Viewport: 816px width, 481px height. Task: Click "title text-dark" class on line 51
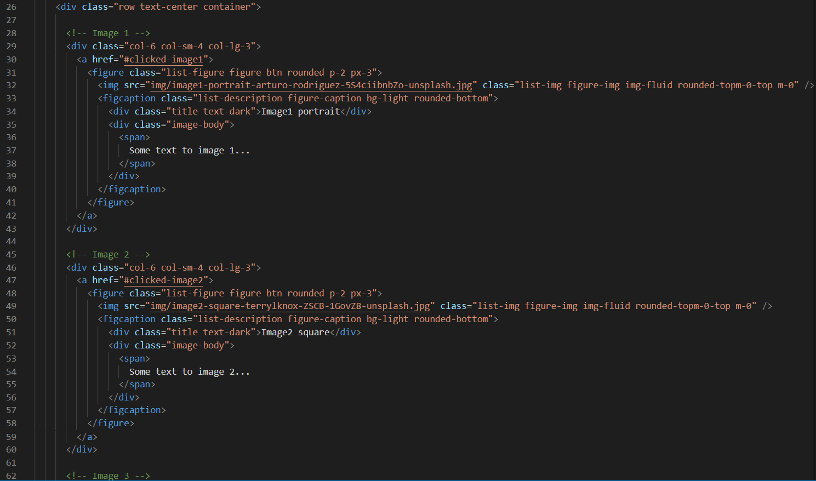pos(211,332)
